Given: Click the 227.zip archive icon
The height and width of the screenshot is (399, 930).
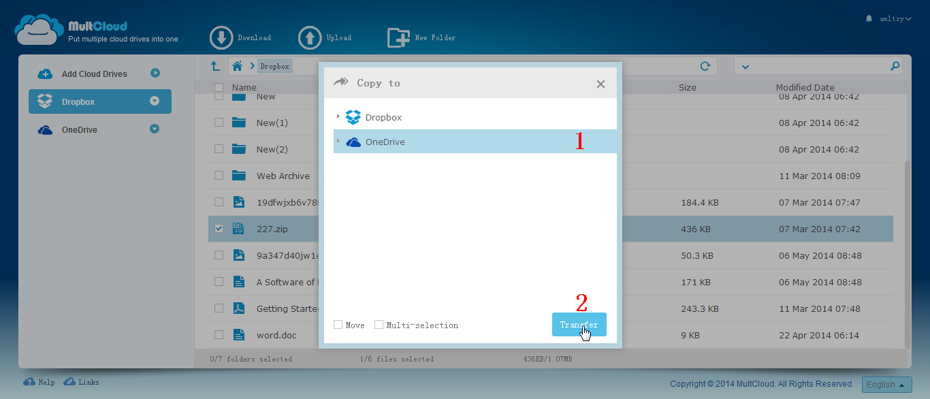Looking at the screenshot, I should tap(238, 229).
